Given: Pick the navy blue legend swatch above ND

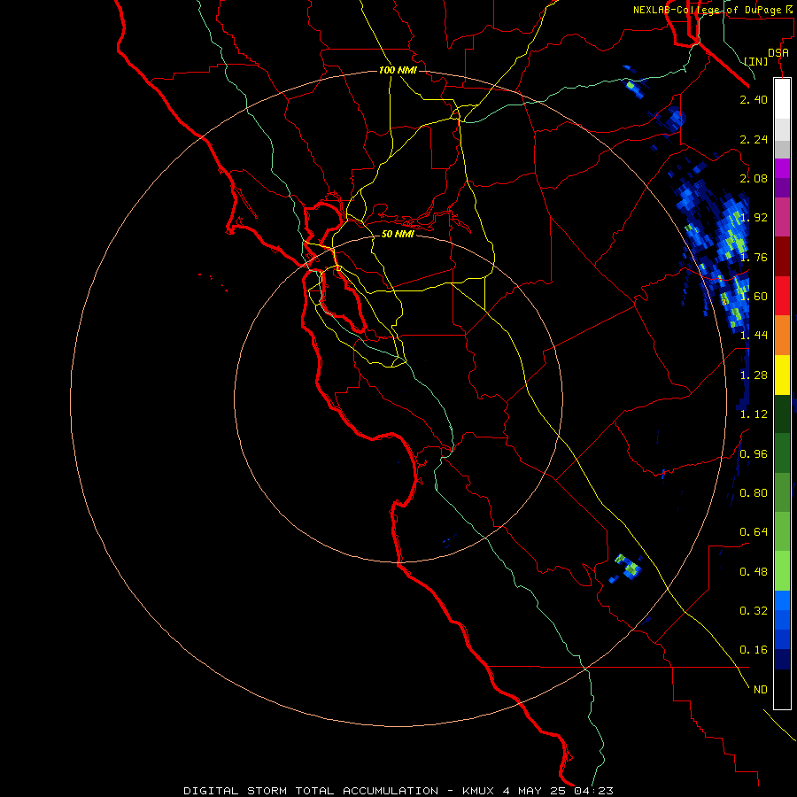Looking at the screenshot, I should 782,659.
